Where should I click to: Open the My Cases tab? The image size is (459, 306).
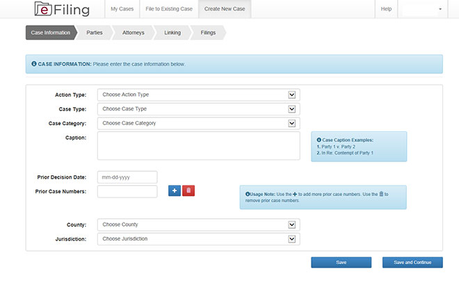[122, 9]
